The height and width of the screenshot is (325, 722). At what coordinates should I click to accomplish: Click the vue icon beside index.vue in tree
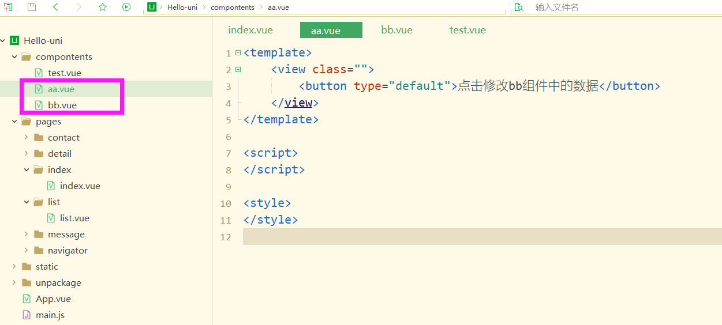click(51, 186)
